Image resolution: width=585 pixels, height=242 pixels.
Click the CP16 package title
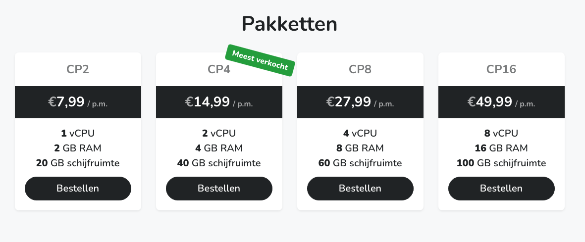tap(501, 69)
